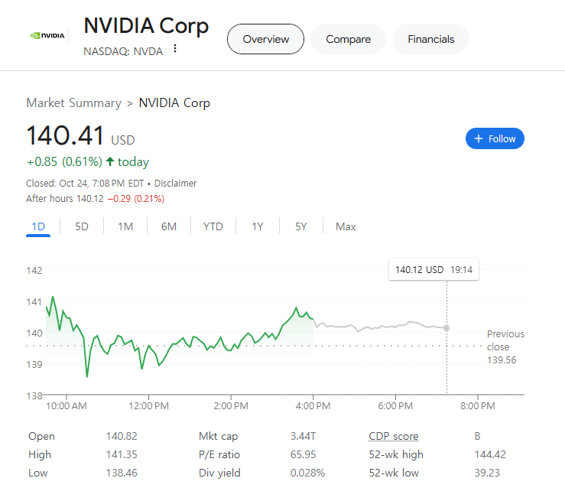Show the 1M chart range
This screenshot has height=488, width=565.
point(125,226)
